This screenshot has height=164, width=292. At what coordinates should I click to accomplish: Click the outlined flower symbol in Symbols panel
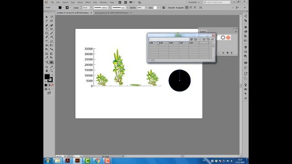(223, 37)
